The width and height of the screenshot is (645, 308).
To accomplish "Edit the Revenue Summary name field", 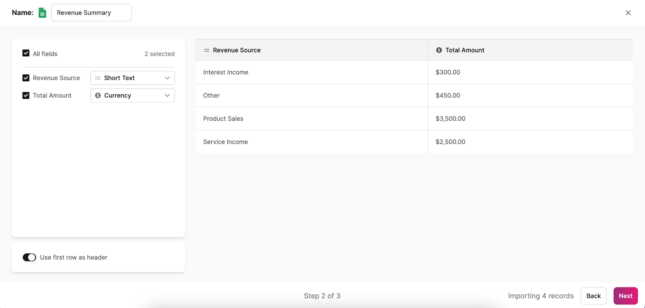I will point(91,13).
